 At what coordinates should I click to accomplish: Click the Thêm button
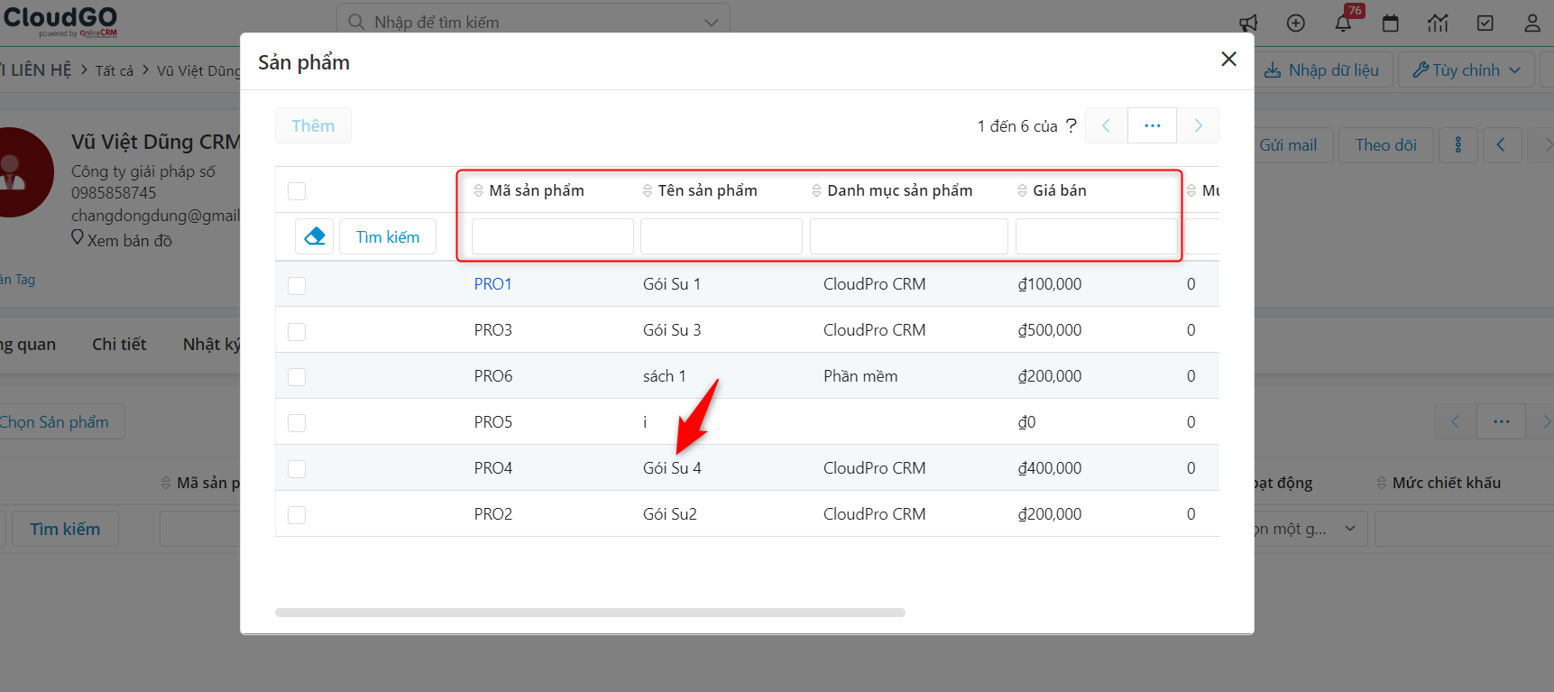313,125
